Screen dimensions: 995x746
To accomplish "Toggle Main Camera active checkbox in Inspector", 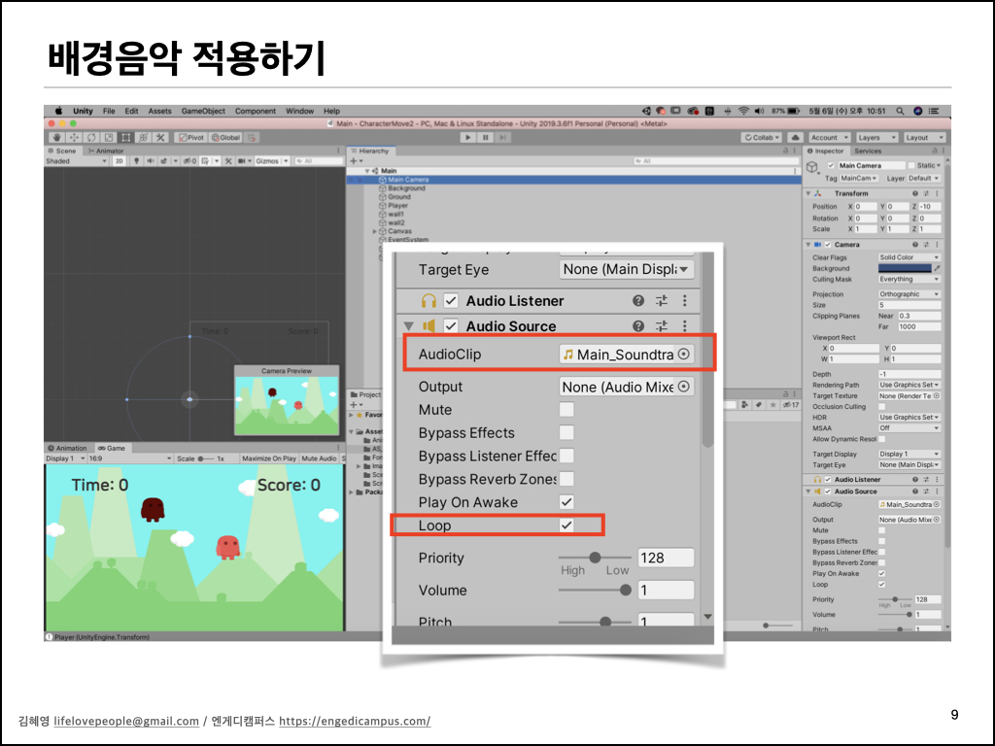I will pos(831,165).
